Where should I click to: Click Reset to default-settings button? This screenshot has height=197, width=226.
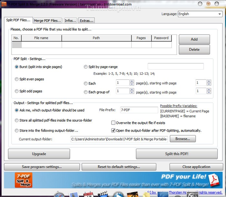pyautogui.click(x=119, y=167)
